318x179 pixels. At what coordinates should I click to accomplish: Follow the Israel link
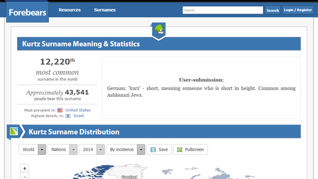point(78,116)
